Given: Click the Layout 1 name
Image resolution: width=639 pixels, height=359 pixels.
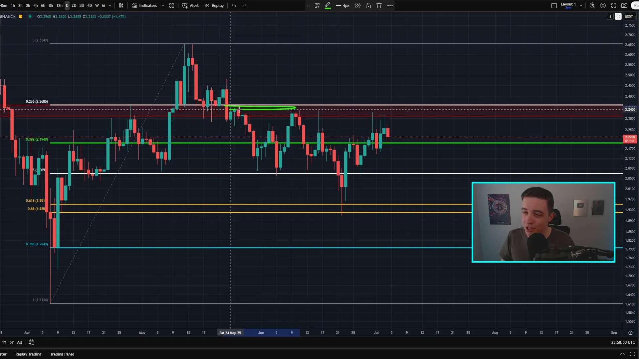Looking at the screenshot, I should pyautogui.click(x=568, y=4).
